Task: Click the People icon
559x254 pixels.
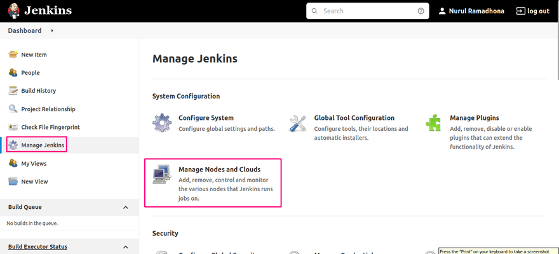Action: click(x=13, y=72)
